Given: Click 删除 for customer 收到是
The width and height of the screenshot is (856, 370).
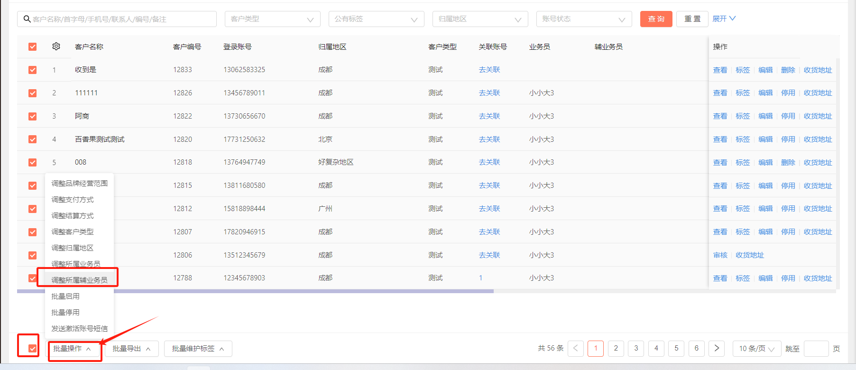Looking at the screenshot, I should (788, 70).
